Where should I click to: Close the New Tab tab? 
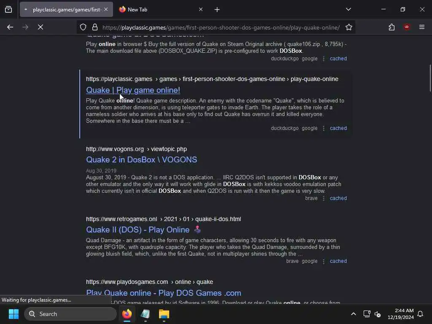201,9
